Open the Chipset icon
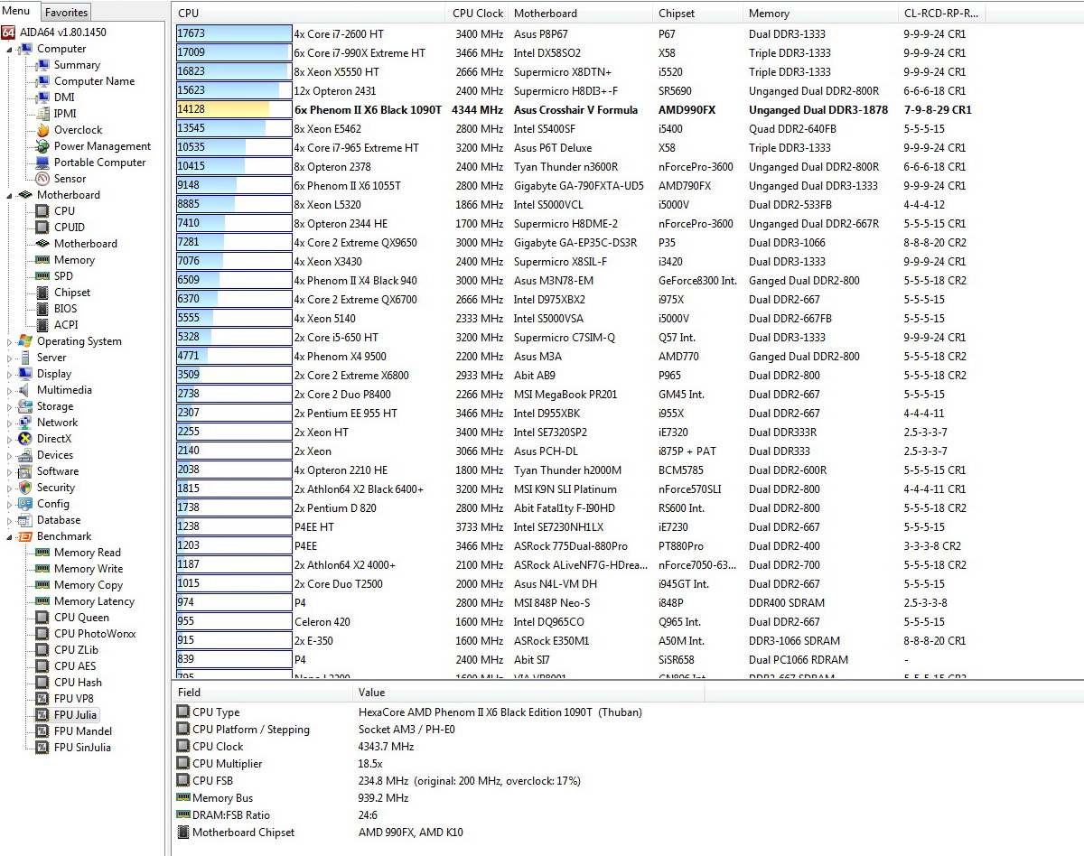1084x856 pixels. [42, 293]
